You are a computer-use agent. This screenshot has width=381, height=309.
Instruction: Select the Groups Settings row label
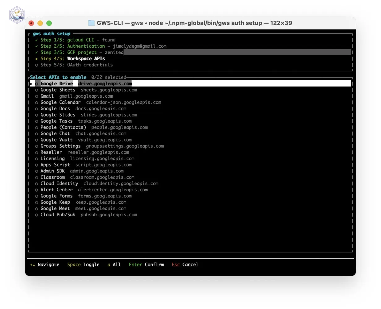tap(61, 146)
